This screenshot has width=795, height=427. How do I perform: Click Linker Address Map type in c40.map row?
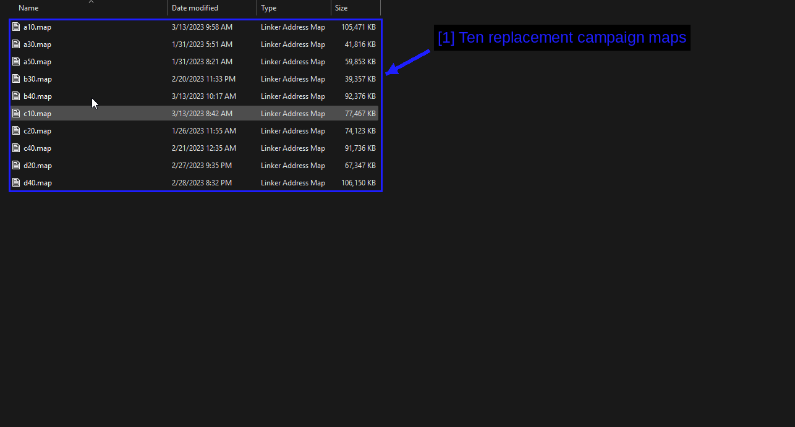(x=293, y=148)
